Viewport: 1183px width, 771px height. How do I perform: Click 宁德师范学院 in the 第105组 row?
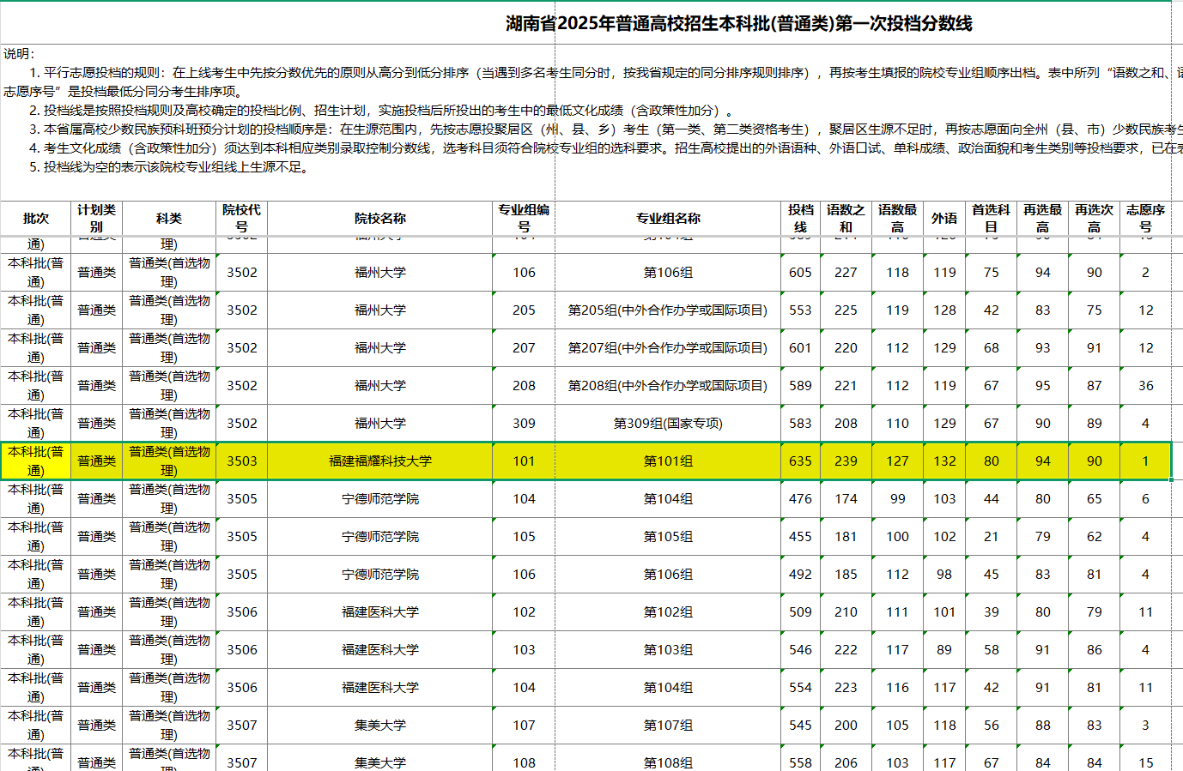[380, 537]
